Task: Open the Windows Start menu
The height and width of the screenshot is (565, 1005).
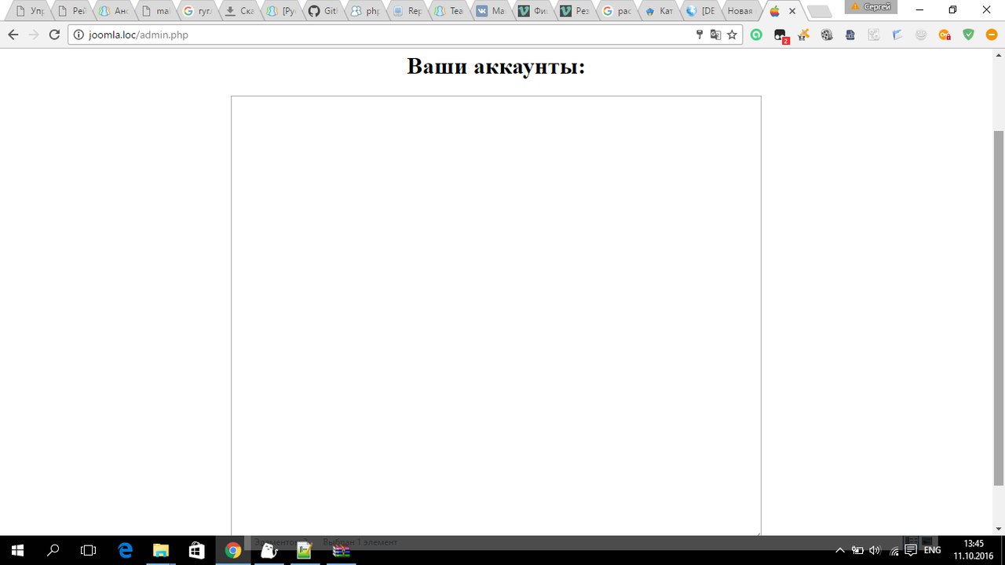Action: click(x=17, y=551)
